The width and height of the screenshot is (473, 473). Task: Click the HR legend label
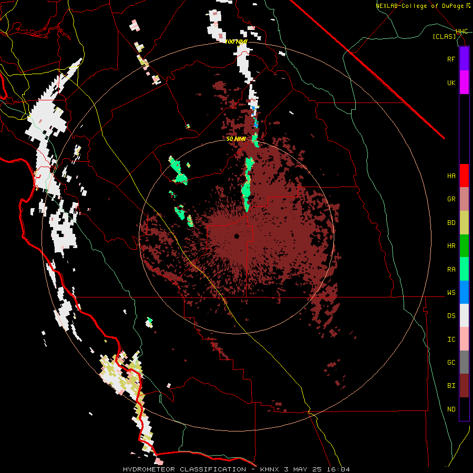click(451, 246)
